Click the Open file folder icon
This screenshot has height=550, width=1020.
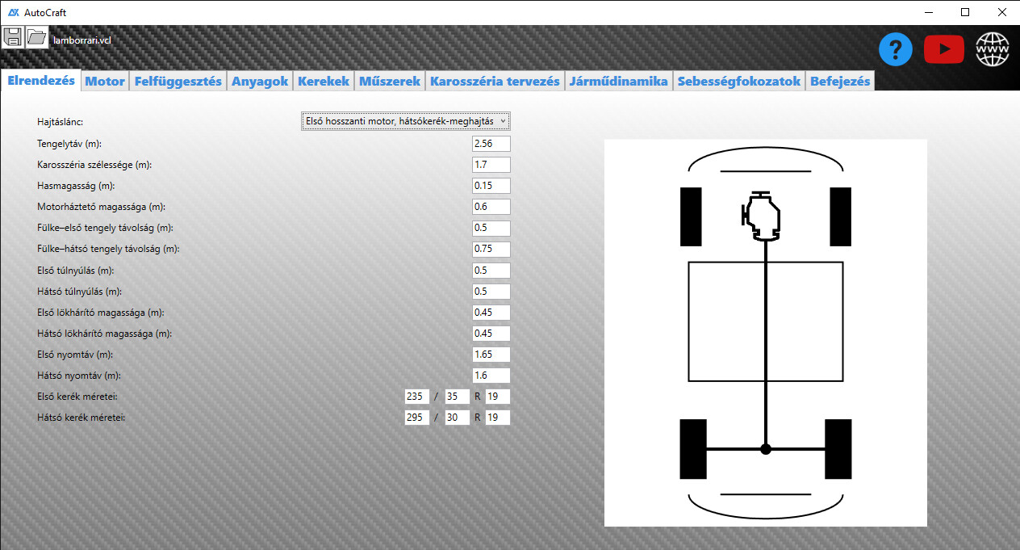click(x=37, y=37)
